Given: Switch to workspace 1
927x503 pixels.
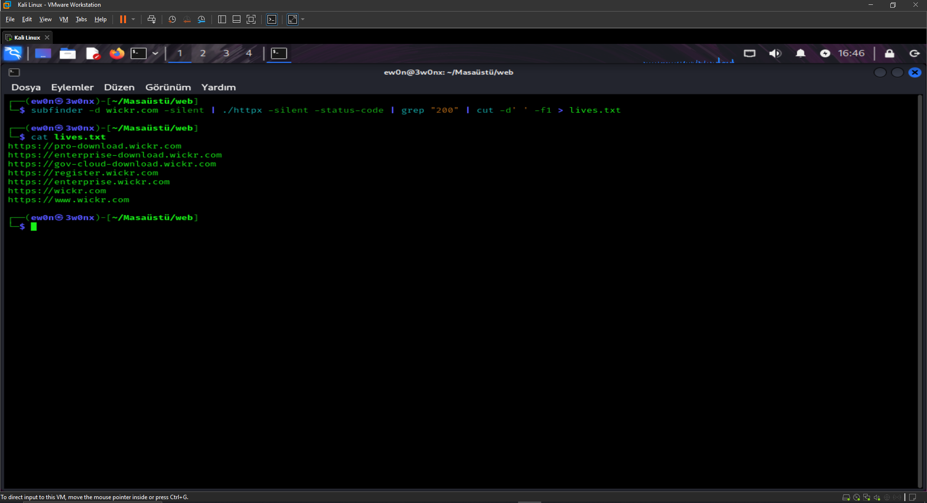Looking at the screenshot, I should pos(180,53).
